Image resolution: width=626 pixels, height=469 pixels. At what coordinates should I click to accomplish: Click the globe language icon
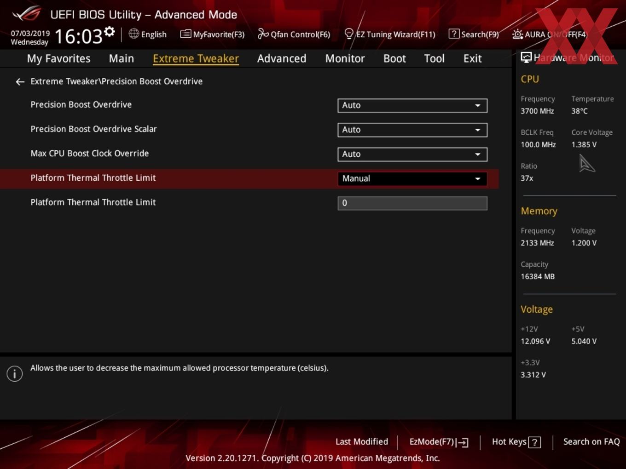[133, 34]
